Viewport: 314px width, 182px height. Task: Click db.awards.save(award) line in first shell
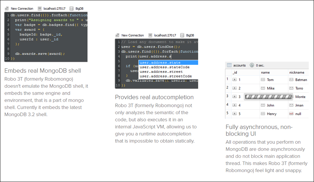40,54
